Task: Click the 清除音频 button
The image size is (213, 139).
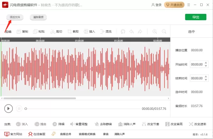Action: pyautogui.click(x=38, y=17)
